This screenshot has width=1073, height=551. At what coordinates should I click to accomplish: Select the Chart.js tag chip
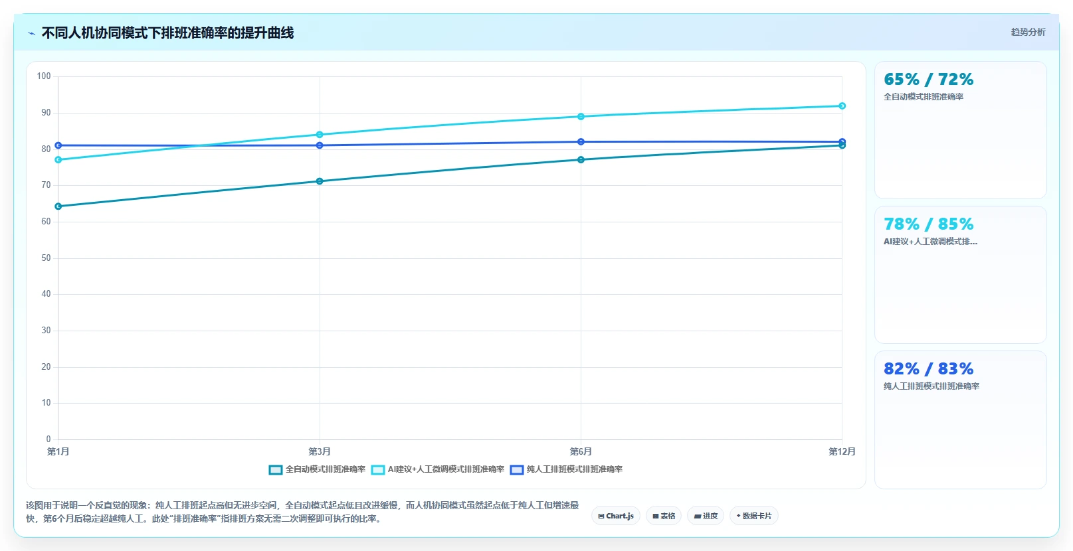[616, 516]
